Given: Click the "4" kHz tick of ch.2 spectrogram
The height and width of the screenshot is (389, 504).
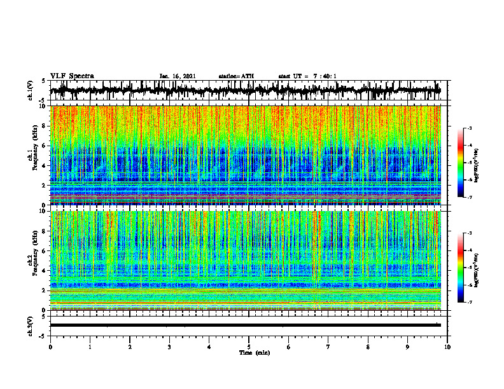Looking at the screenshot, I should pyautogui.click(x=45, y=271).
